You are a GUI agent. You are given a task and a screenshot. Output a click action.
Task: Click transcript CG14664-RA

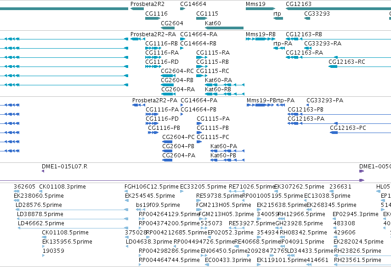pyautogui.click(x=199, y=34)
